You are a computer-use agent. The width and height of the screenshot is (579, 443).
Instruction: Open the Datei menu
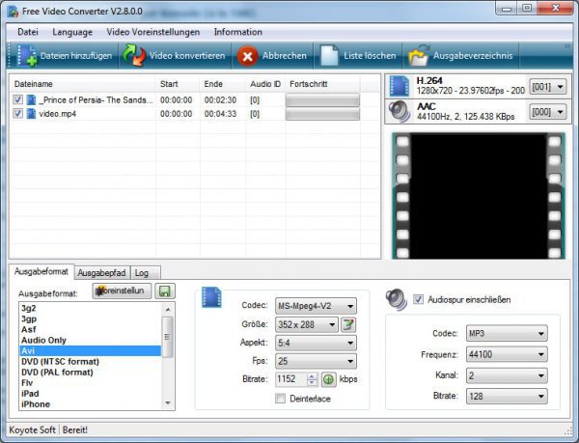point(28,32)
